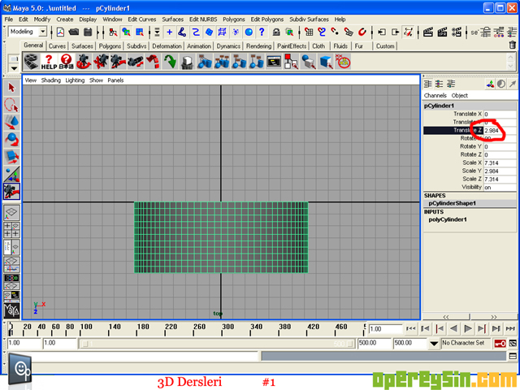Choose the Lasso selection tool
Screen dimensions: 520x390
tap(11, 105)
